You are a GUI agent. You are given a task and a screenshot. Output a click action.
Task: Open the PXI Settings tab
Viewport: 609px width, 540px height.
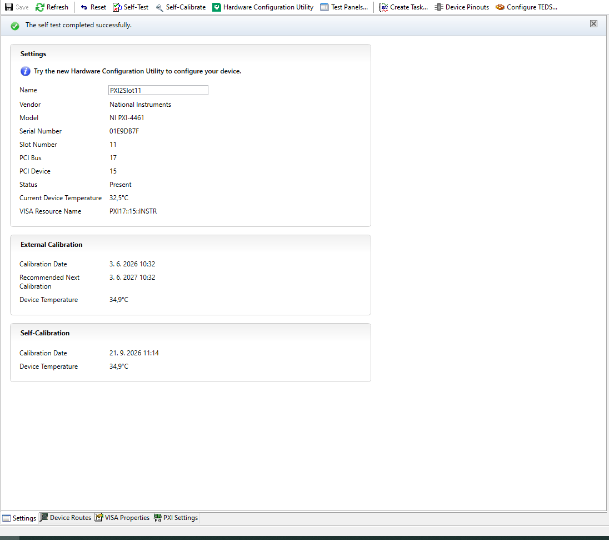point(176,517)
